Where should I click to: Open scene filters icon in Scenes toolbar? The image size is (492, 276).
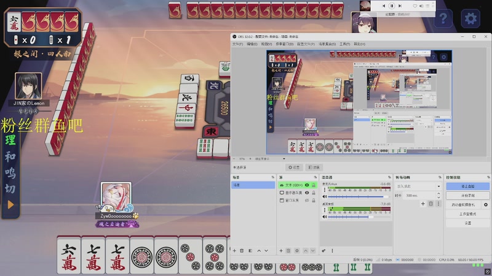[250, 251]
